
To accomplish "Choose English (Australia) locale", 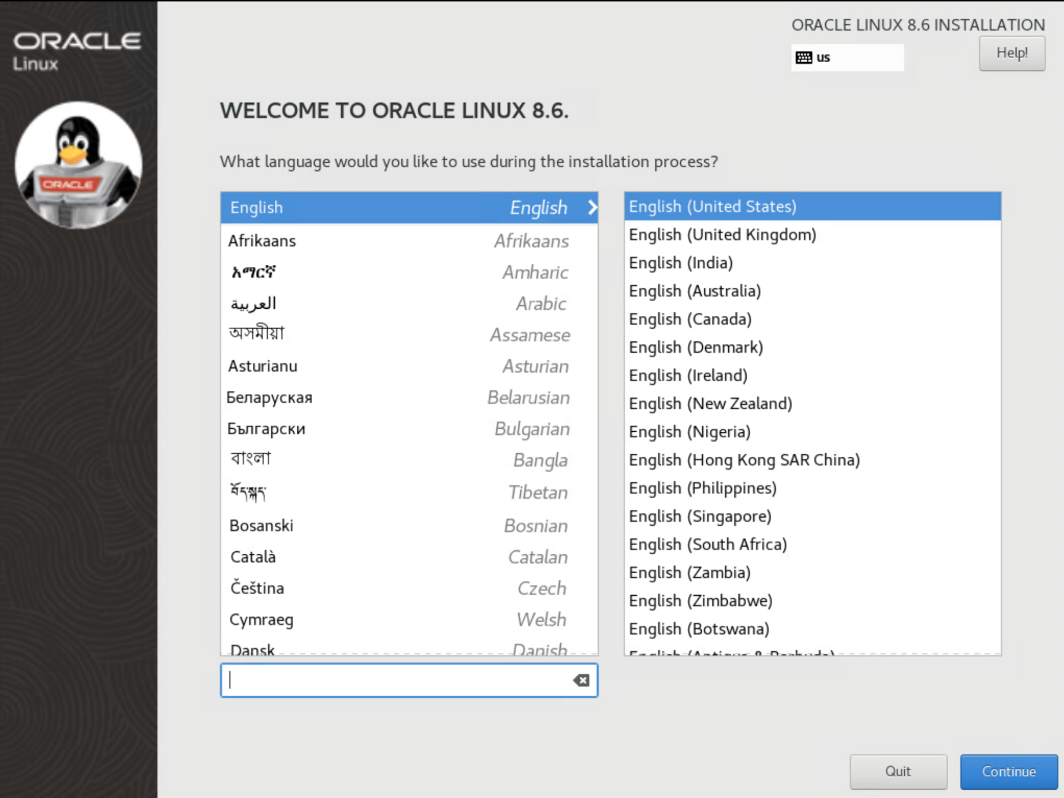I will point(813,291).
